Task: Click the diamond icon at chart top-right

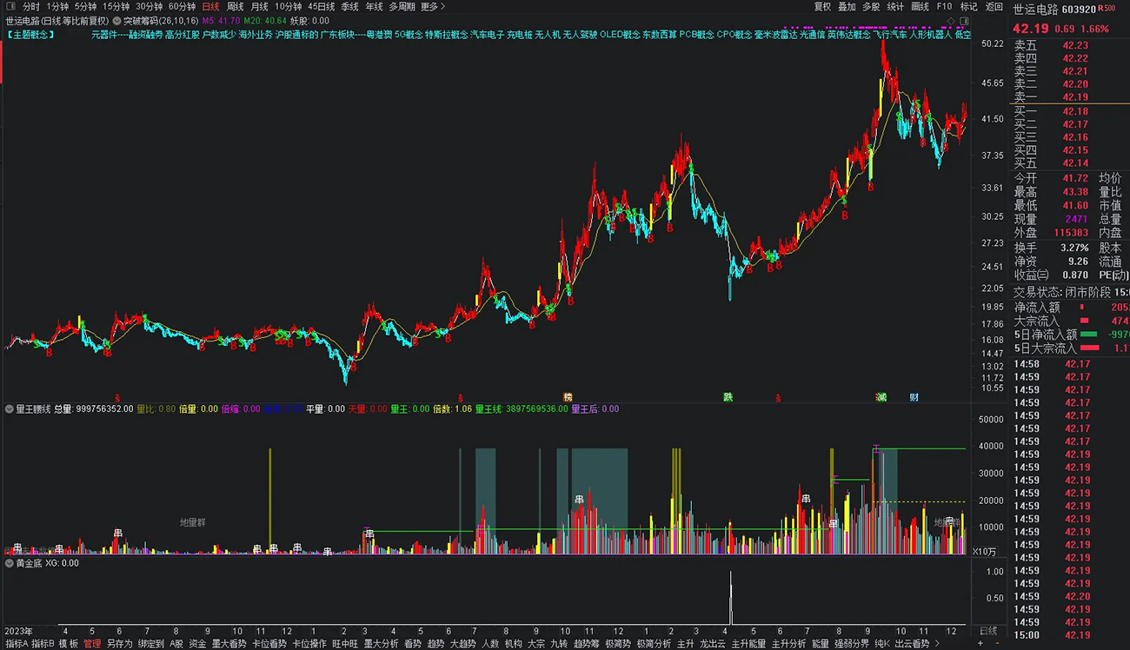Action: coord(951,21)
